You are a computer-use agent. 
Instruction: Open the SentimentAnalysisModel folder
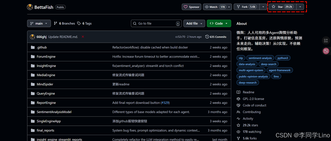[x=54, y=112]
